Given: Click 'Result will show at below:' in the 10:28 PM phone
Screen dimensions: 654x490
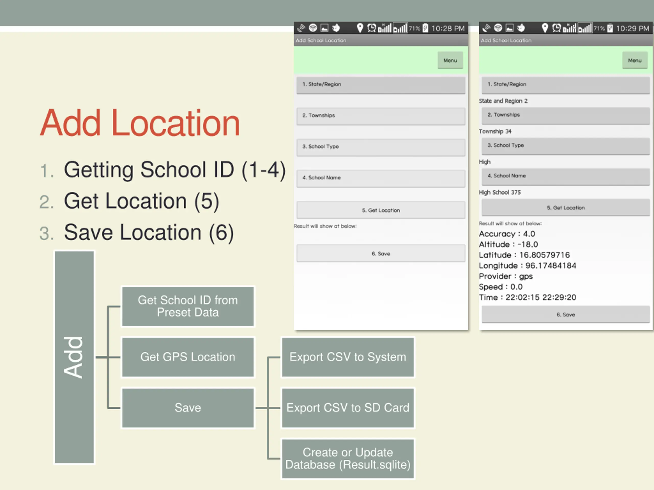Looking at the screenshot, I should [325, 226].
